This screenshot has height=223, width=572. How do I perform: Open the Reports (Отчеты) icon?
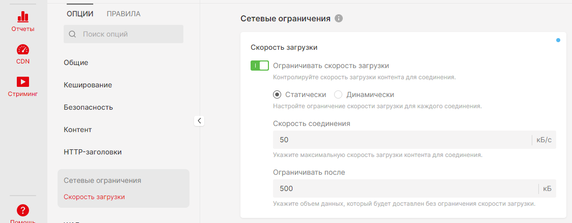23,18
